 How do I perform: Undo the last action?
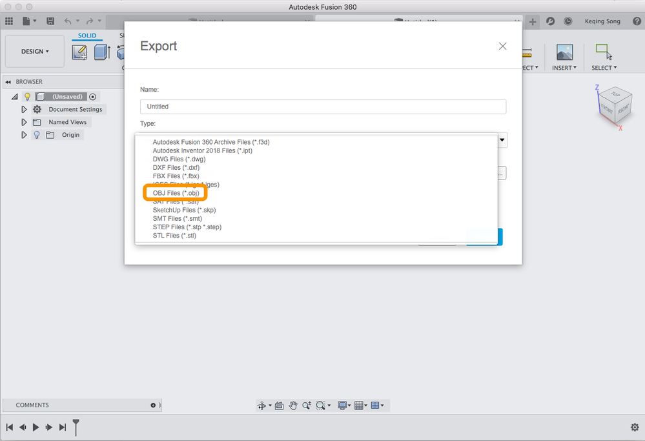coord(68,21)
